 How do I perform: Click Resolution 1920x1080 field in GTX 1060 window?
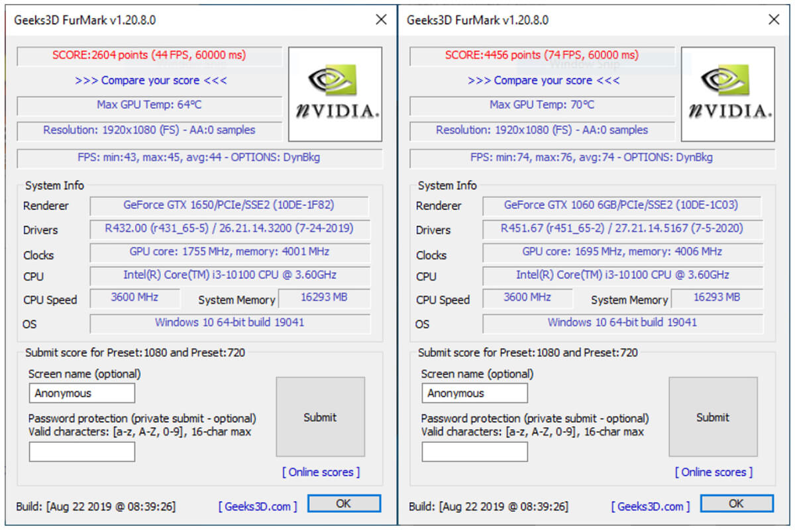click(542, 131)
